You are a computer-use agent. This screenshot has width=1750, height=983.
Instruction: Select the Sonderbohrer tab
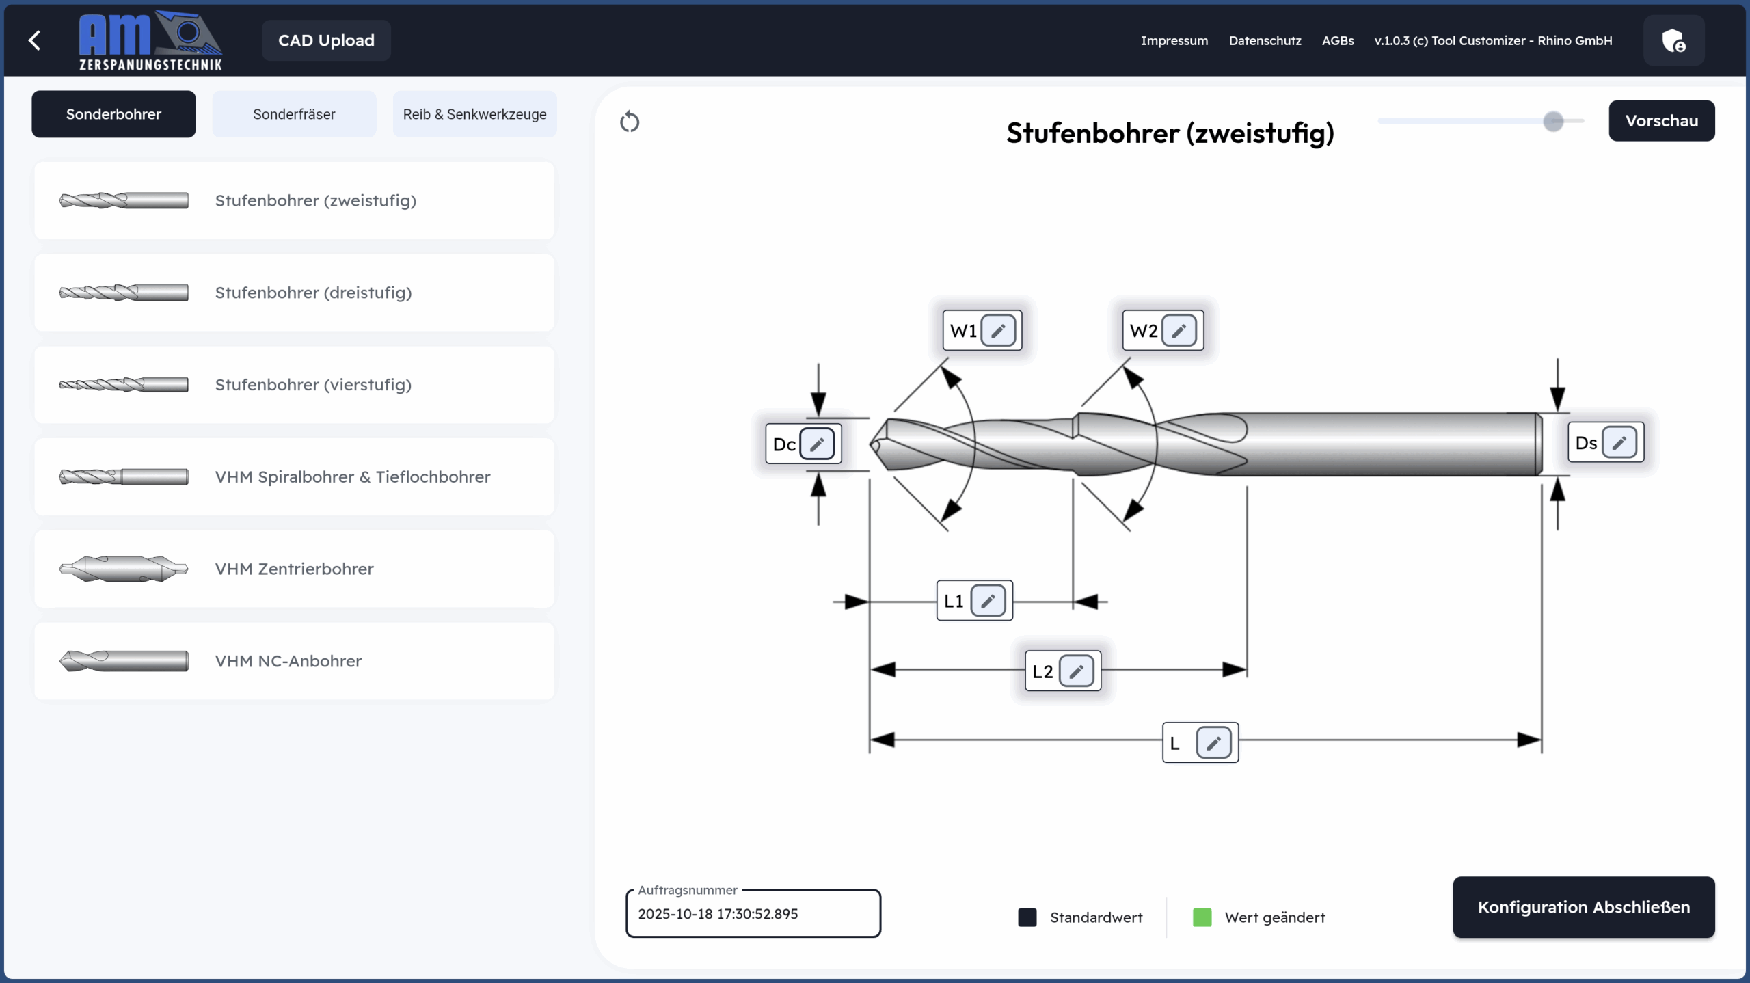113,114
